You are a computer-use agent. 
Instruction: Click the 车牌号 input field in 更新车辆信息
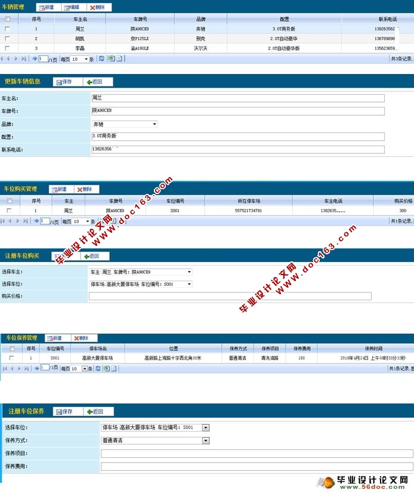click(237, 111)
